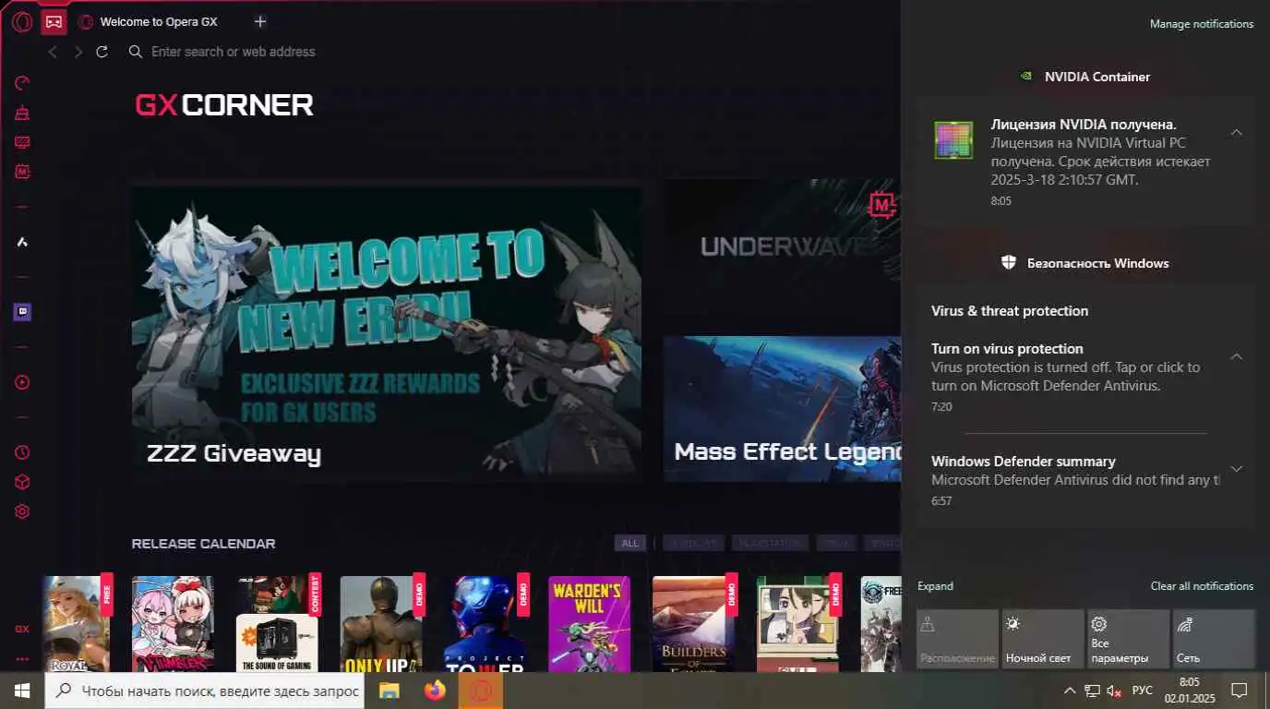Open a new tab with plus button
The image size is (1270, 709).
(x=260, y=21)
